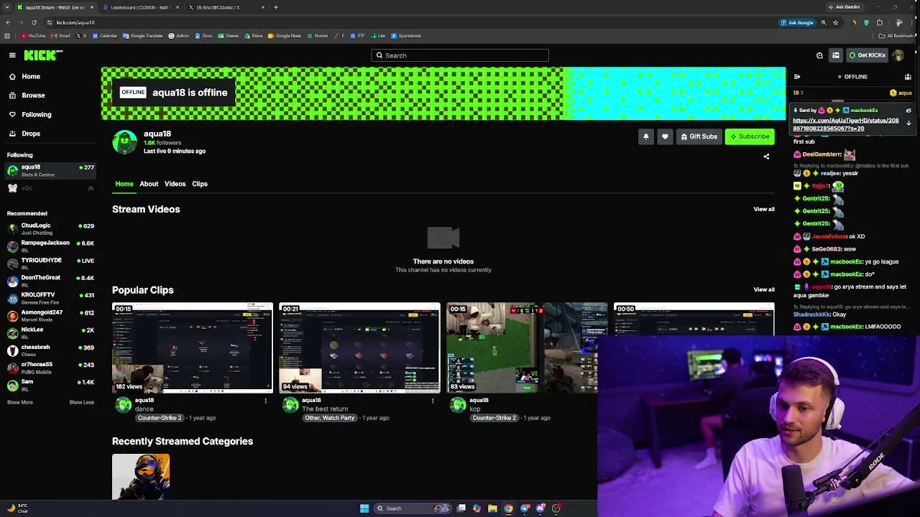The height and width of the screenshot is (517, 920).
Task: Open the Notion bookmark
Action: 318,36
